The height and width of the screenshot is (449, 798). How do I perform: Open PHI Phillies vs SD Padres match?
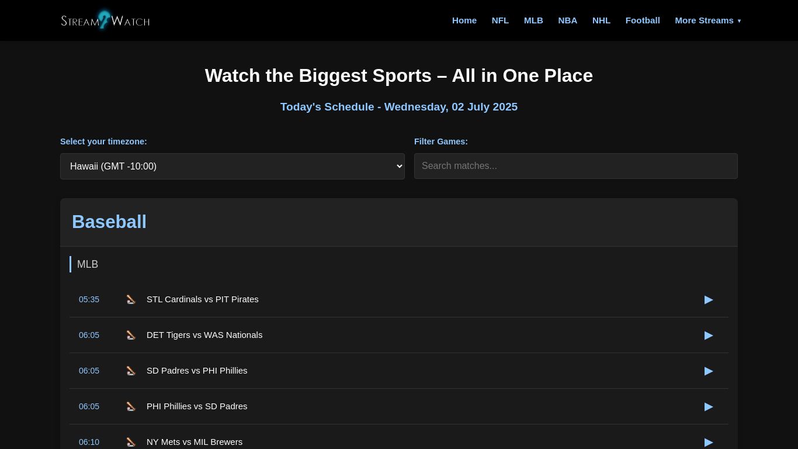(x=197, y=406)
